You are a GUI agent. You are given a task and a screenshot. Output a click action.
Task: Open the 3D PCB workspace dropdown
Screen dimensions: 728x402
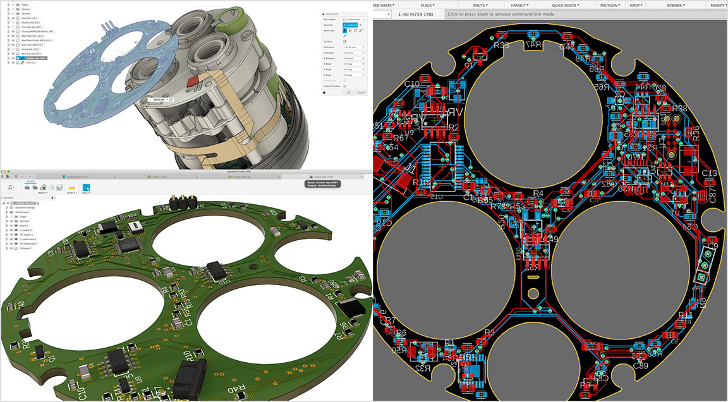[10, 187]
